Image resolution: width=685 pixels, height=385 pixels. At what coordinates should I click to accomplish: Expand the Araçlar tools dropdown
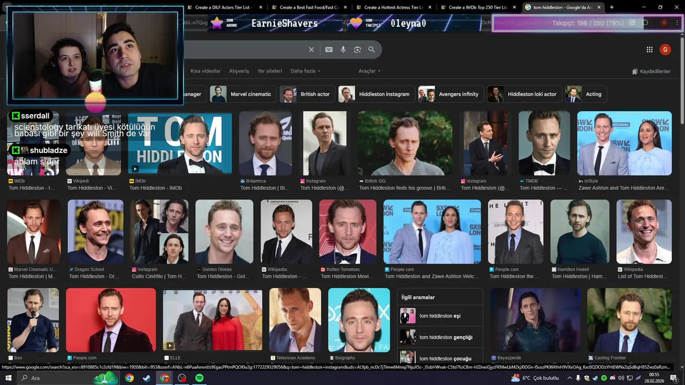pyautogui.click(x=369, y=71)
